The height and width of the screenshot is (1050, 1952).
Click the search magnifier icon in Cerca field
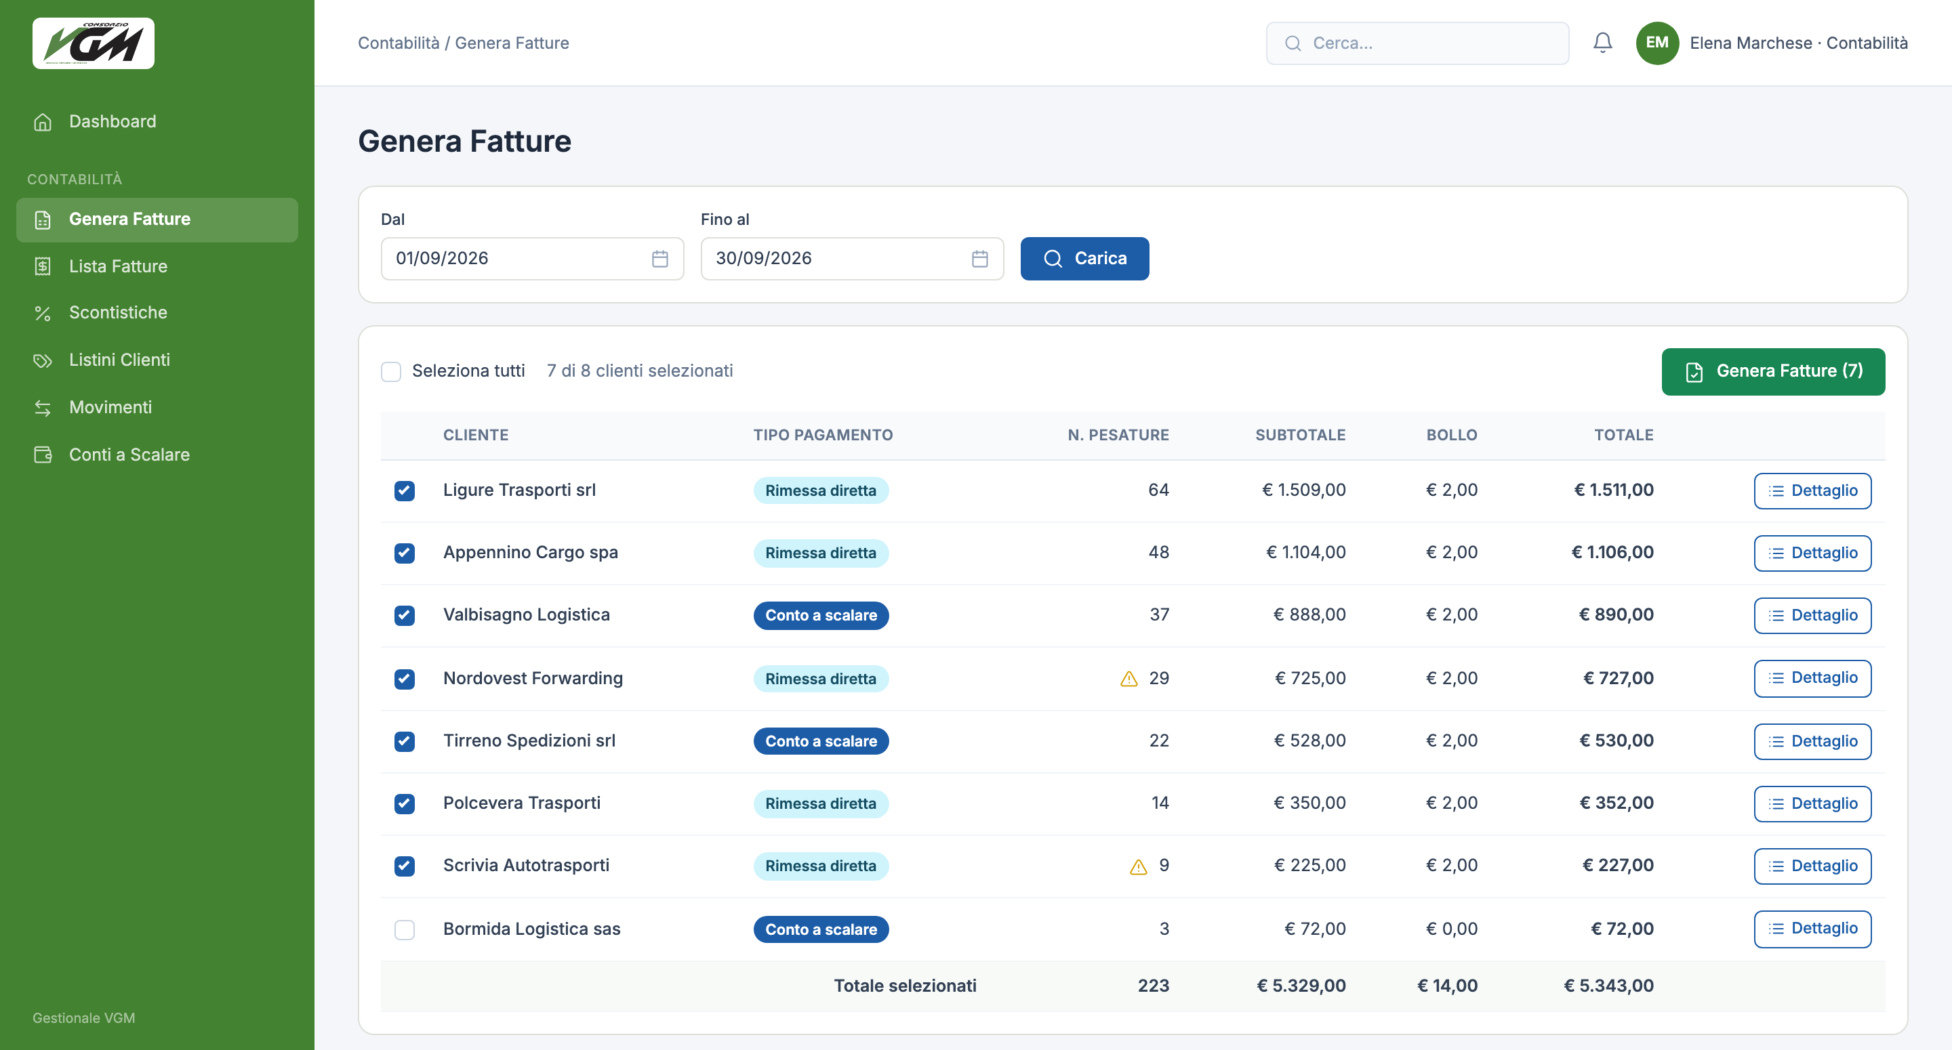coord(1293,43)
